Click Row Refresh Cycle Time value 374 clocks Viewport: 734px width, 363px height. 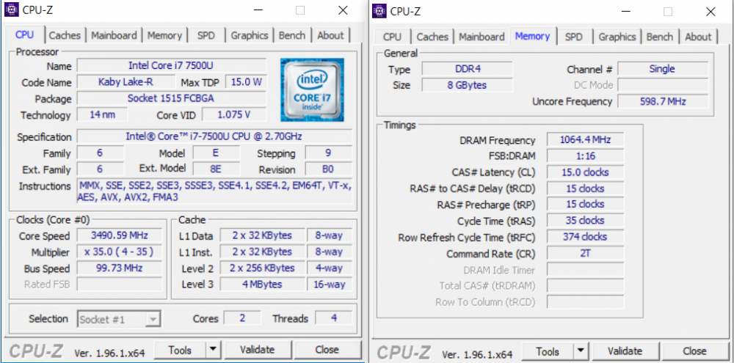(585, 237)
